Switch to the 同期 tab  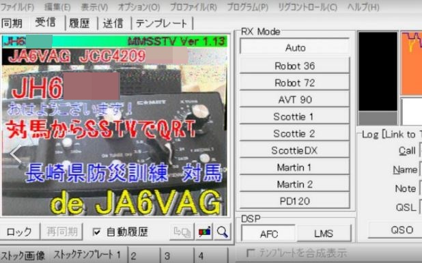(x=12, y=23)
